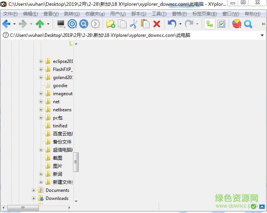The height and width of the screenshot is (213, 267).
Task: Toggle the color filters pie icon
Action: click(x=237, y=24)
